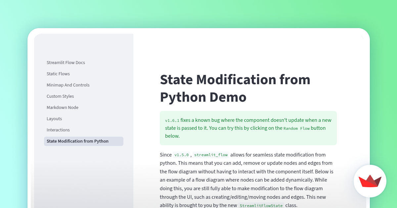Click the StreamlitFlowState class name
Image resolution: width=397 pixels, height=208 pixels.
point(261,206)
